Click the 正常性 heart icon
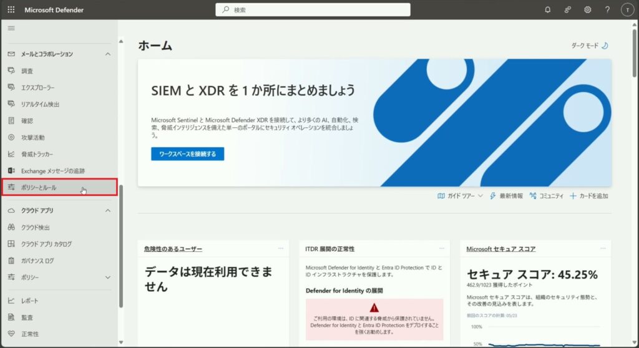 point(11,334)
